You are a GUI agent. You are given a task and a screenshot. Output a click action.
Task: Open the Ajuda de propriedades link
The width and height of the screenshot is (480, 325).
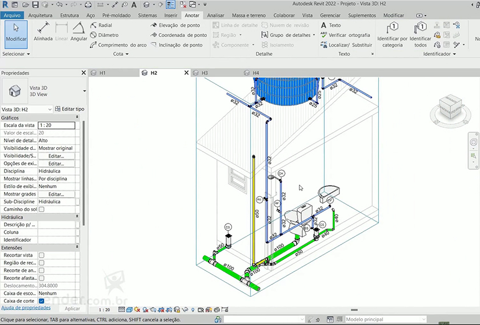(x=26, y=308)
